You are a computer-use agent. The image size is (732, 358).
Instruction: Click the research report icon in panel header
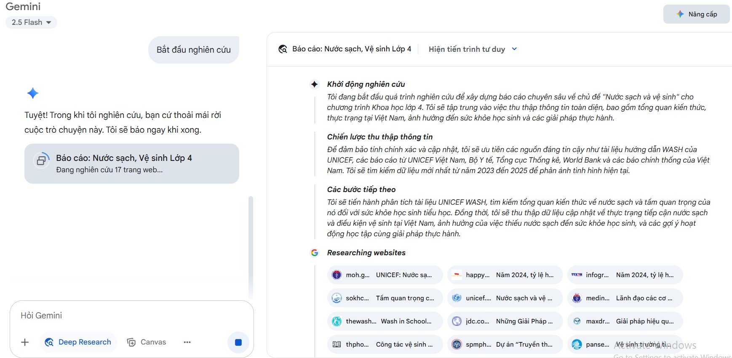pos(283,49)
